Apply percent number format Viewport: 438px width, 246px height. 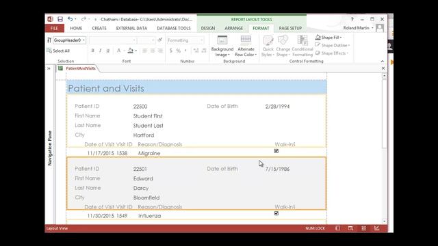click(178, 51)
